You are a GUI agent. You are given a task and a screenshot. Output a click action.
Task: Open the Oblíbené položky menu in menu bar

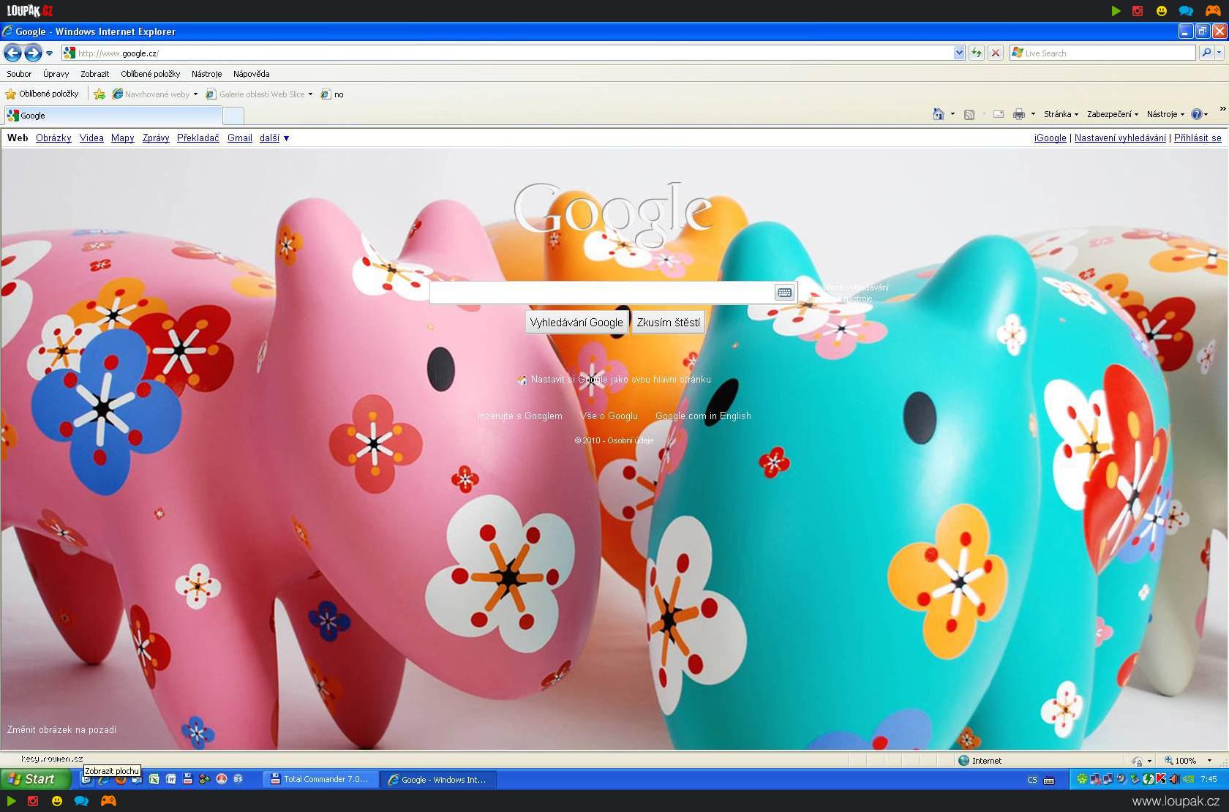(150, 74)
